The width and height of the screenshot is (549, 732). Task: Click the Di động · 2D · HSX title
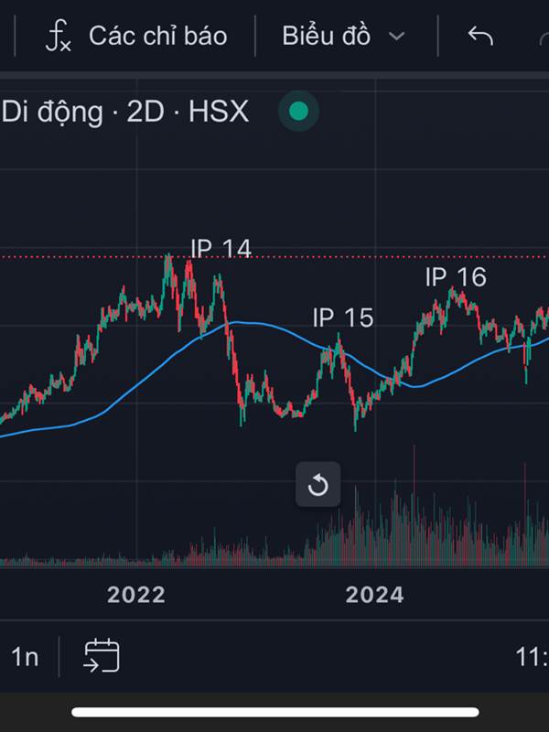pos(124,112)
